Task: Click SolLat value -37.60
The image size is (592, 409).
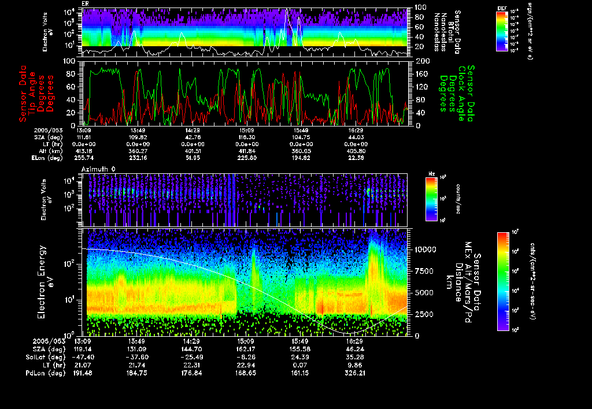Action: tap(138, 358)
